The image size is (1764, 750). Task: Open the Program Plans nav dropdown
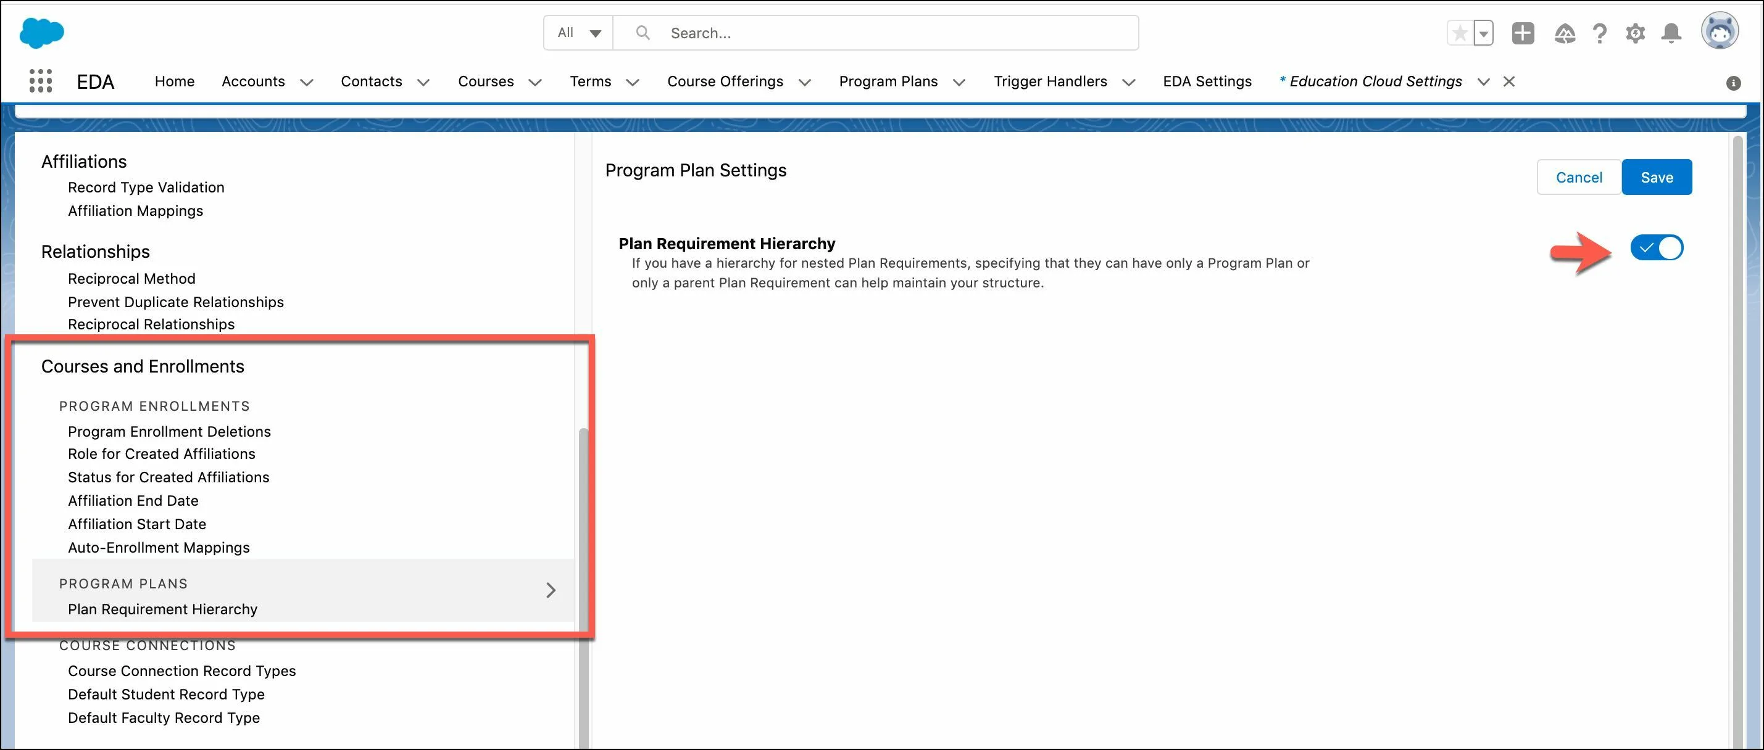tap(962, 81)
